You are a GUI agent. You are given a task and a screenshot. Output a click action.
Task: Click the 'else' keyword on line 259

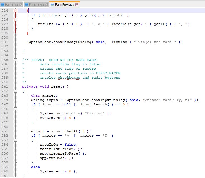coord(35,167)
